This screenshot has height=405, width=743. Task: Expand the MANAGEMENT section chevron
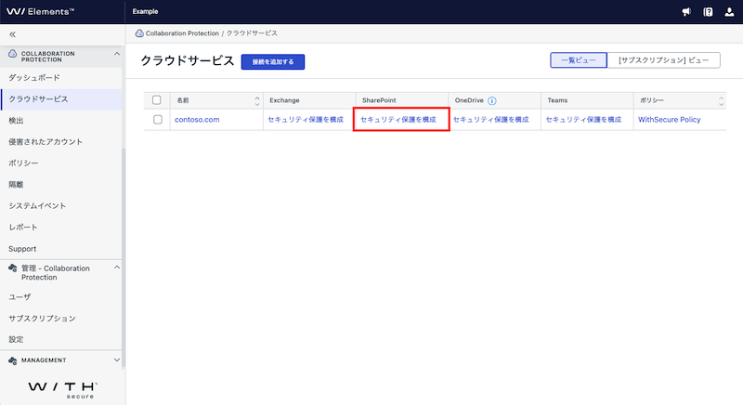pos(117,360)
